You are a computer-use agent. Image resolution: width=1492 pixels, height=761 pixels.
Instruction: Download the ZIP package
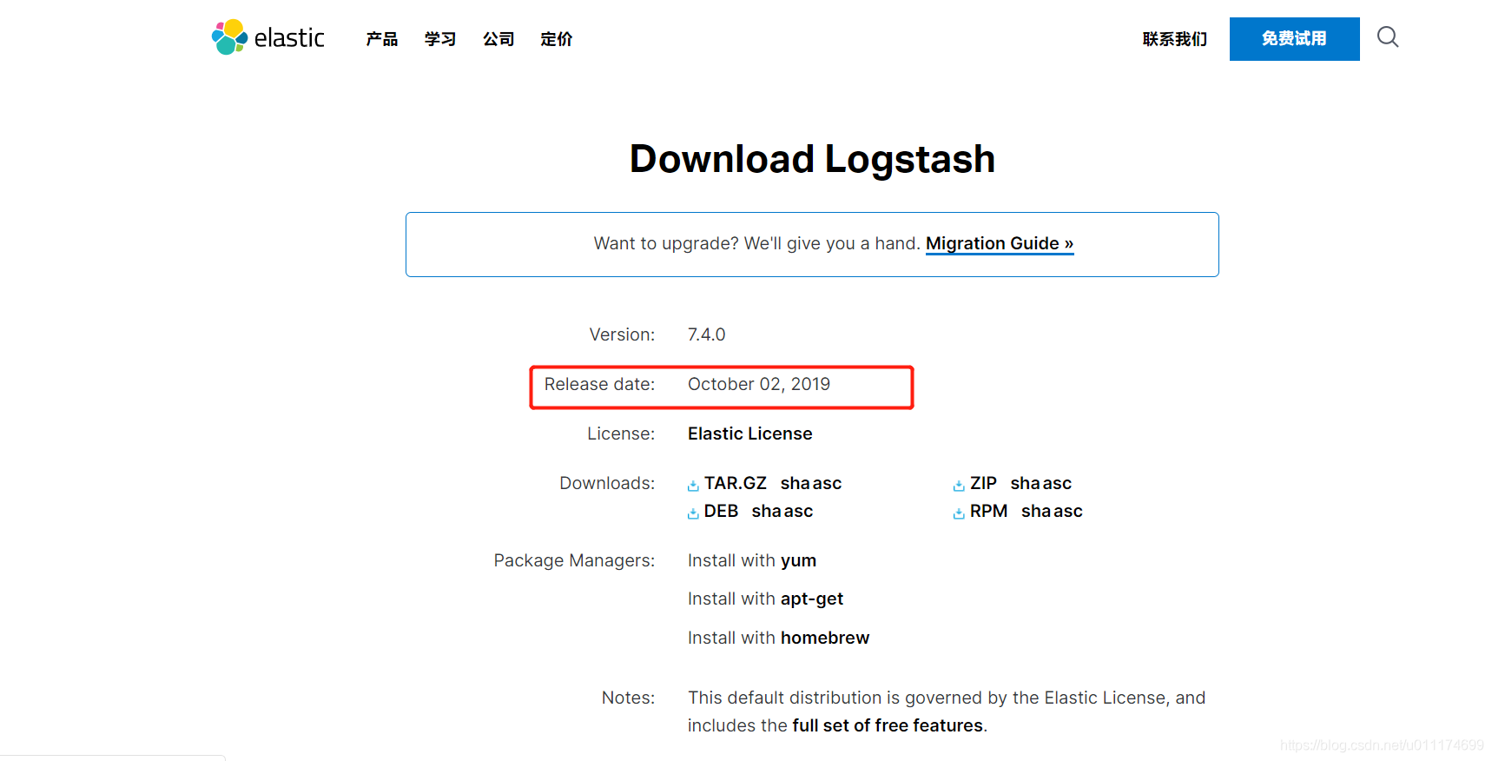tap(983, 483)
